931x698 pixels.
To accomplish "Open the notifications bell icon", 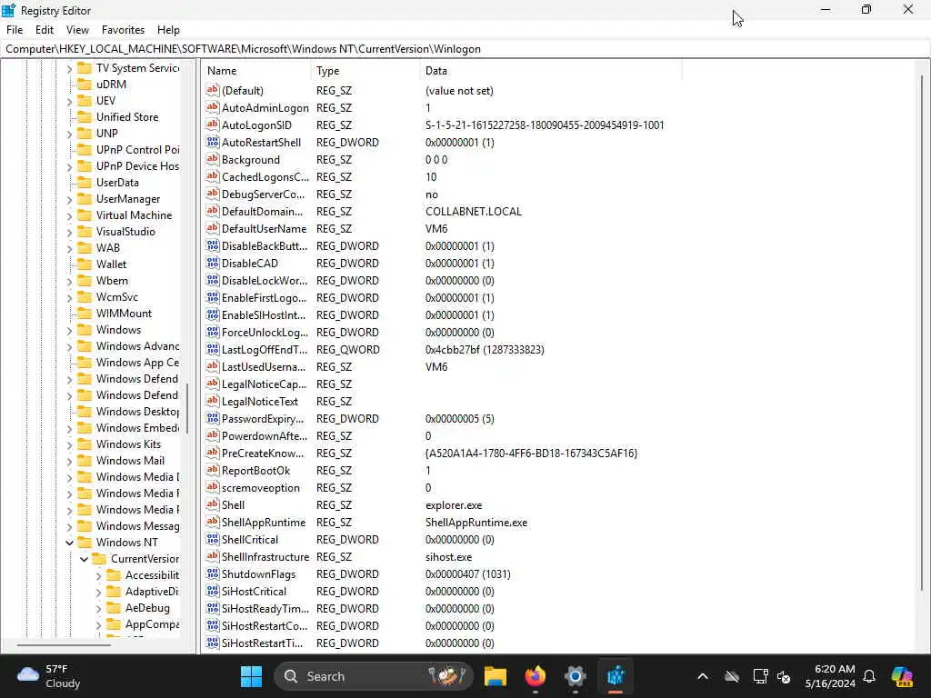I will (869, 676).
